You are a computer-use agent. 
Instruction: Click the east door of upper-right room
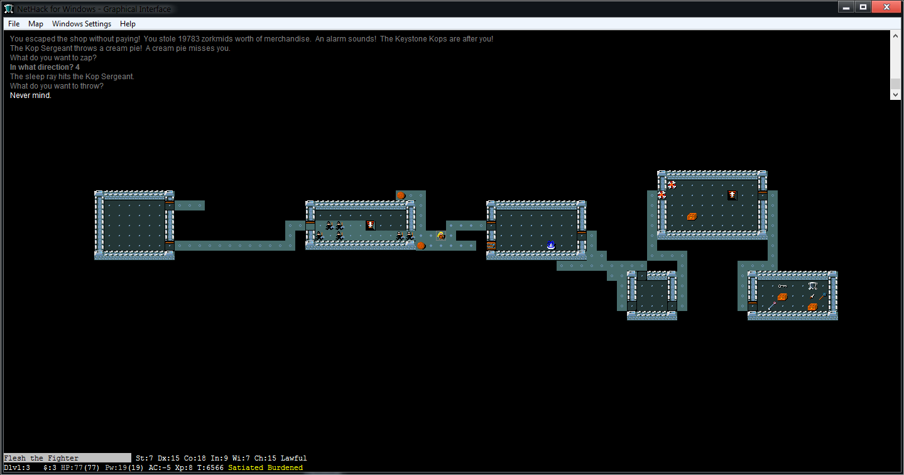[763, 195]
